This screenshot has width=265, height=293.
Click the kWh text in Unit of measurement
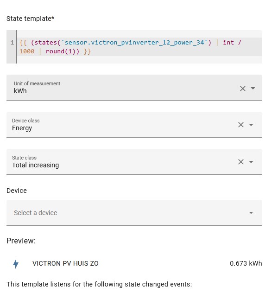tap(20, 91)
